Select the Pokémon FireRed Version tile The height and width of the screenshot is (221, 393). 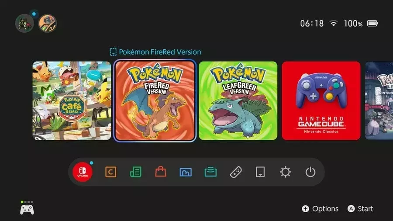tap(155, 100)
